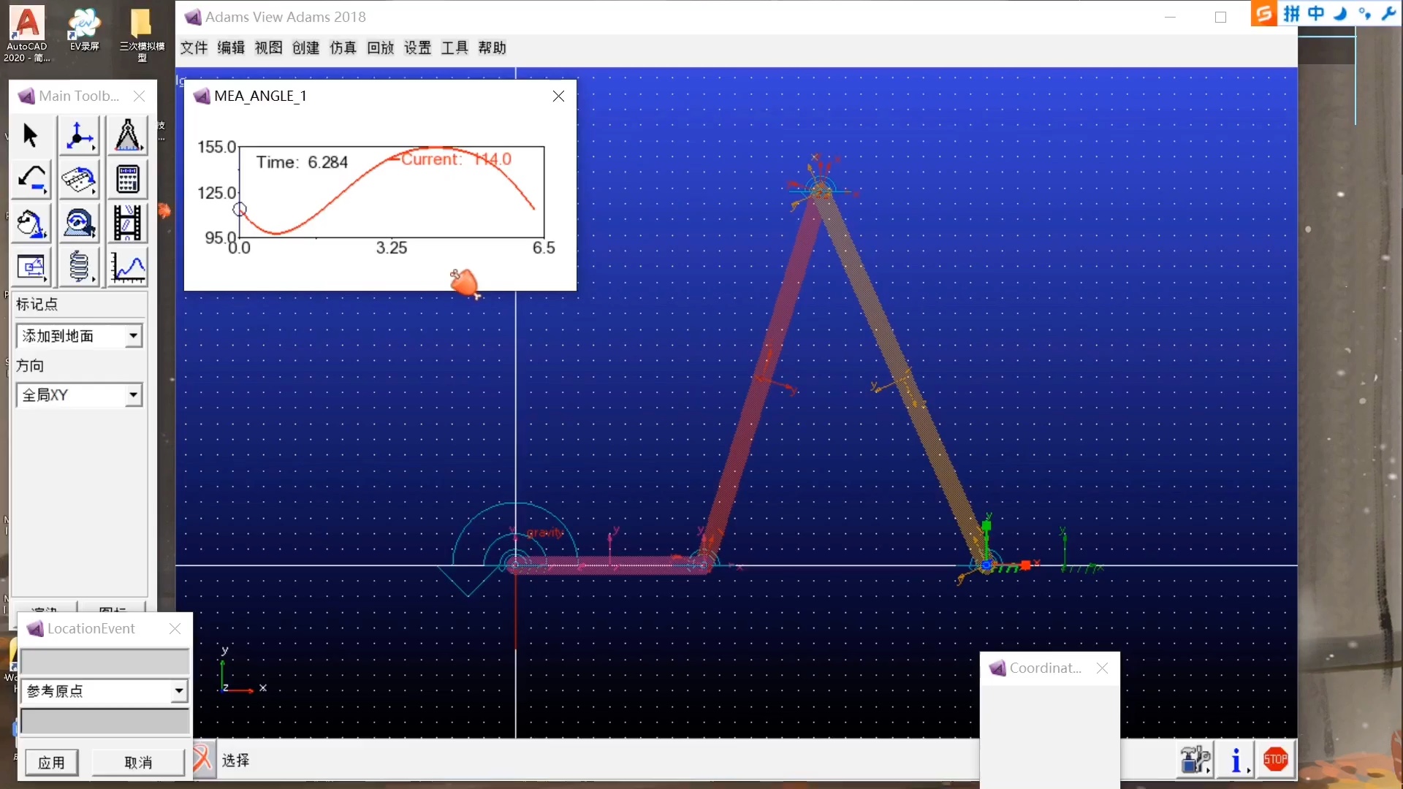
Task: Open the simulation calculator tool
Action: (x=128, y=180)
